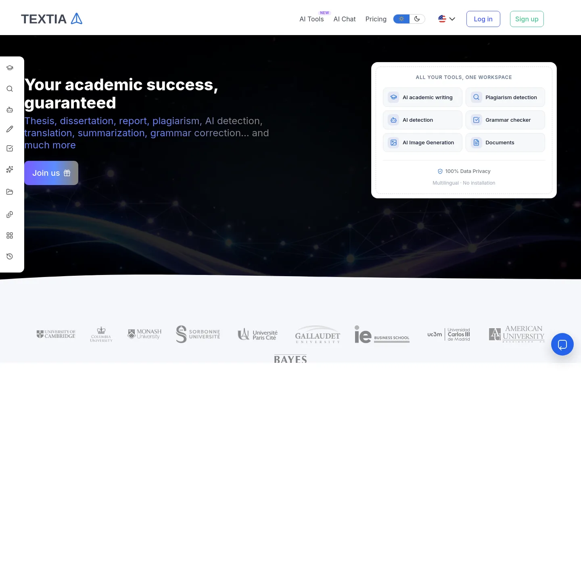The height and width of the screenshot is (562, 581).
Task: Click the Universidad Carlos III de Madrid logo
Action: [449, 334]
